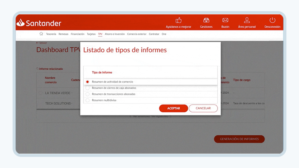Image resolution: width=299 pixels, height=168 pixels.
Task: Open the Remesas menu
Action: (x=63, y=34)
